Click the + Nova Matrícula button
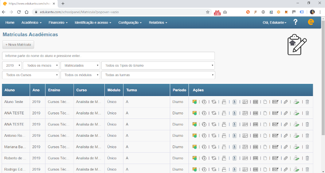The height and width of the screenshot is (173, 325). [x=18, y=45]
